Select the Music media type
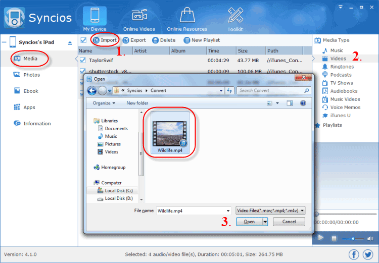 tap(333, 50)
